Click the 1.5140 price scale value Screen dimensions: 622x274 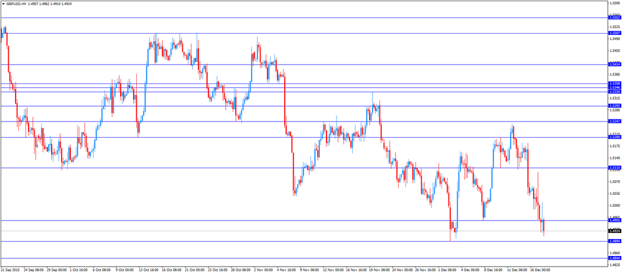(x=615, y=158)
